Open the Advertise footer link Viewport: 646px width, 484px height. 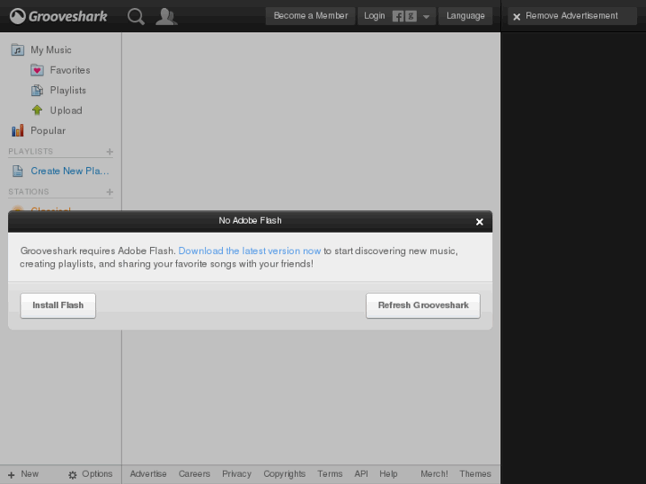click(x=148, y=474)
